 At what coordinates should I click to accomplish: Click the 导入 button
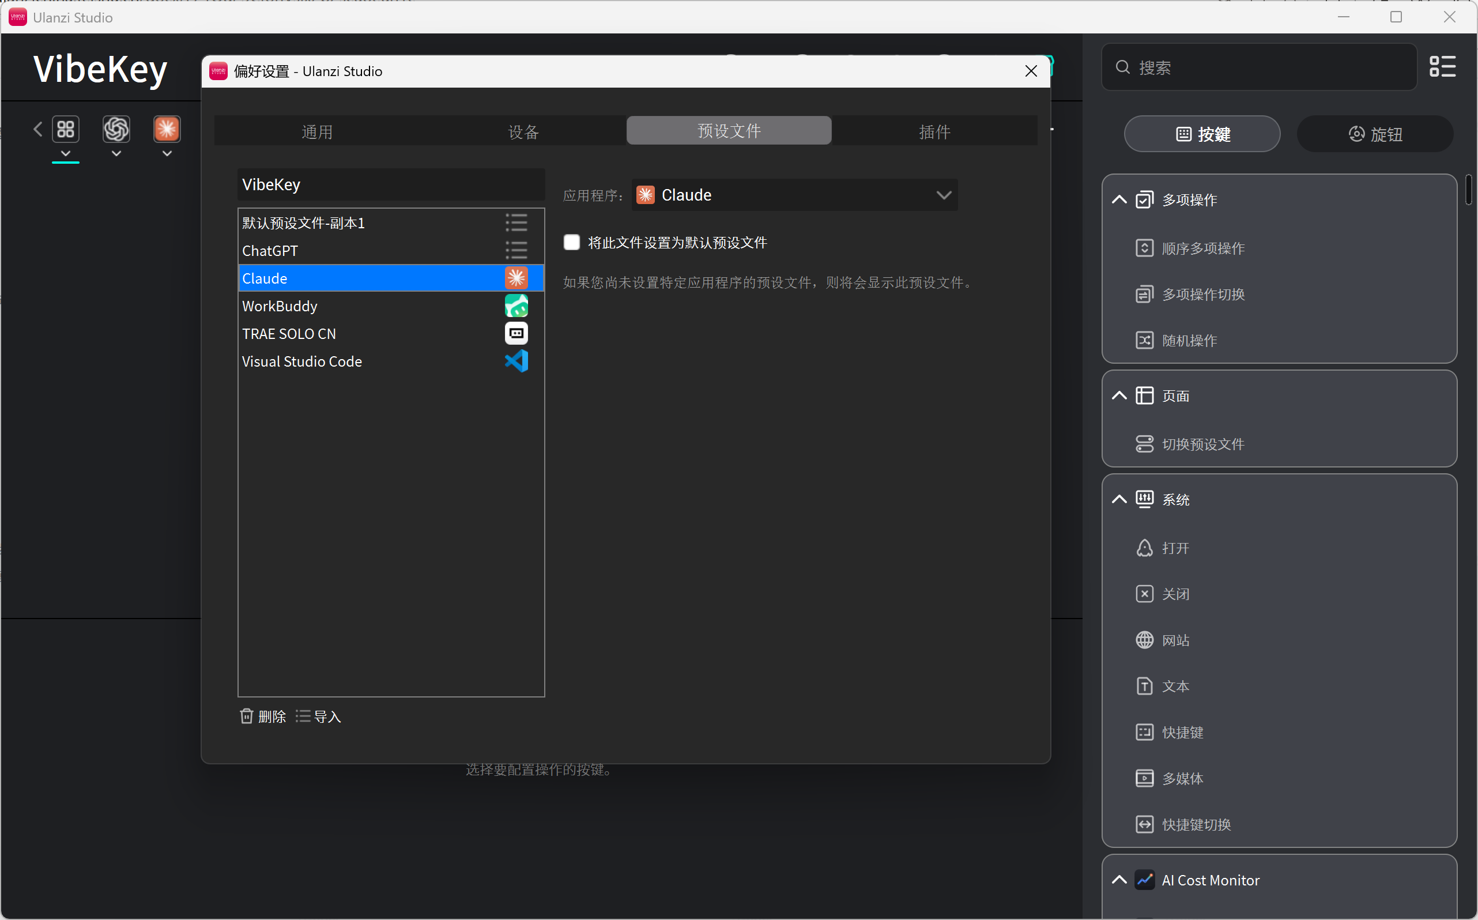coord(318,717)
